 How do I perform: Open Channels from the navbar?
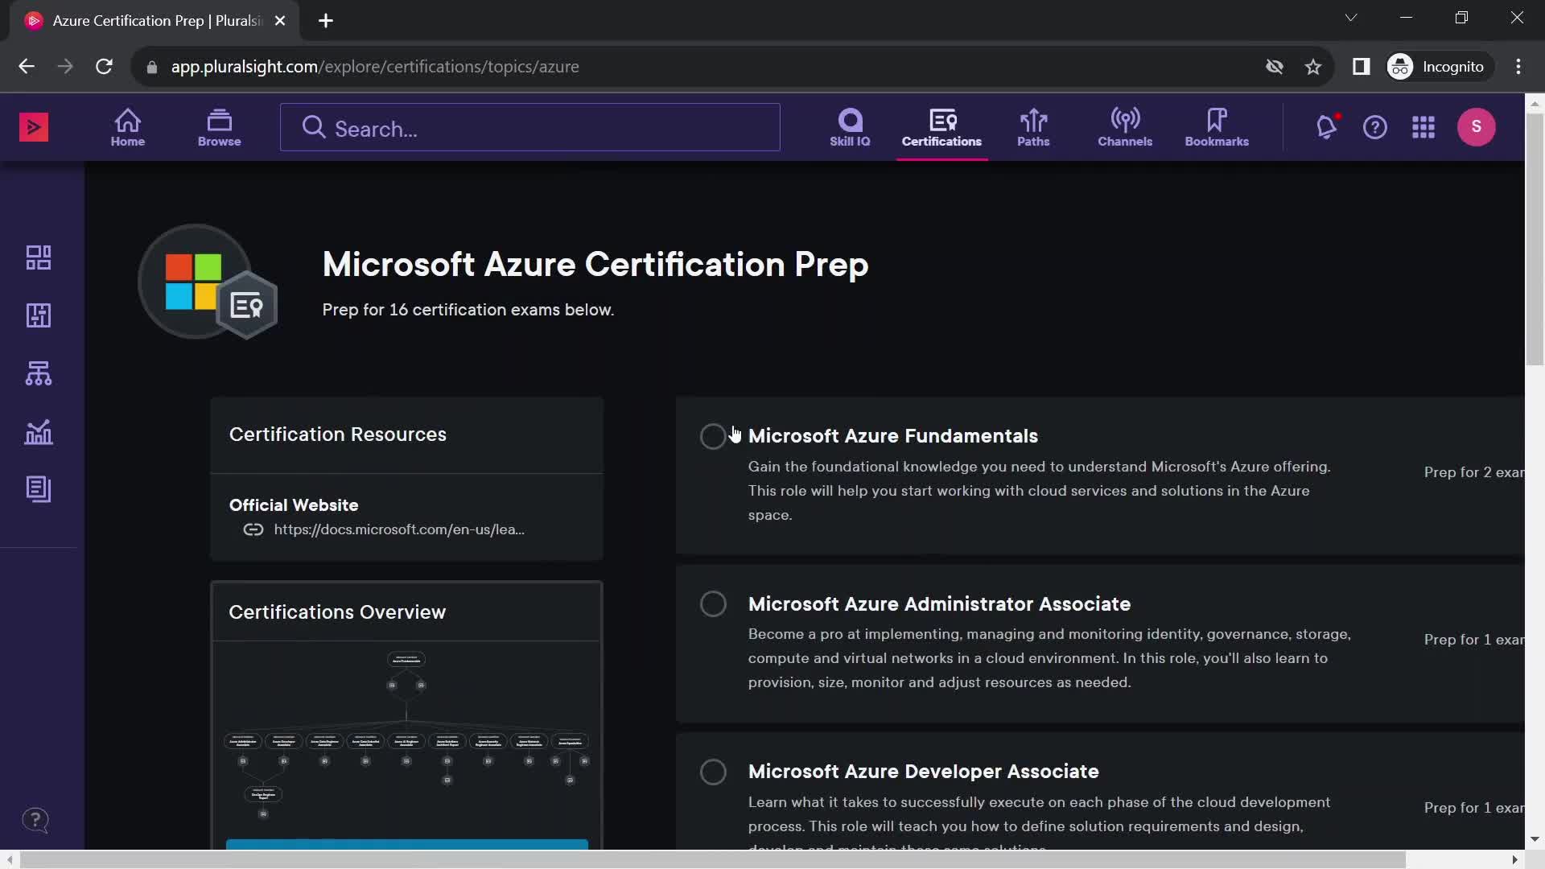click(x=1125, y=128)
